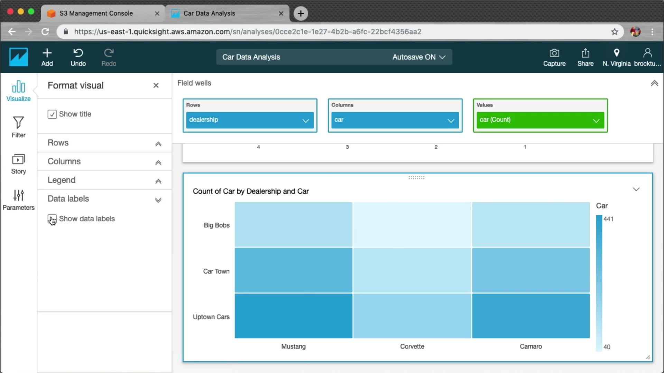Viewport: 664px width, 373px height.
Task: Click the Add plus icon
Action: (47, 53)
